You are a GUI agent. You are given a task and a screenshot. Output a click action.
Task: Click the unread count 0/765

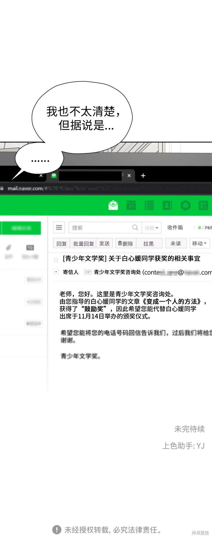(x=205, y=227)
